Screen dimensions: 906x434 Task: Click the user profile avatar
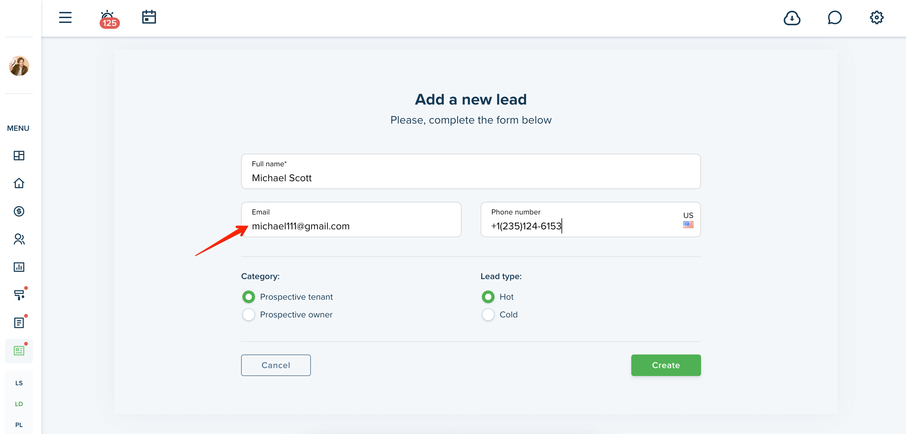19,66
